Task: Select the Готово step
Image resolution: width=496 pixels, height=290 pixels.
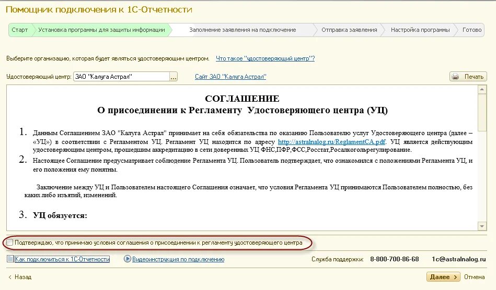Action: coord(471,30)
